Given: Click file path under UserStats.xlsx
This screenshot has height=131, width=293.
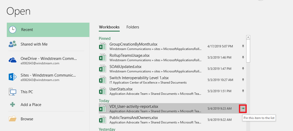Looking at the screenshot, I should click(156, 93).
